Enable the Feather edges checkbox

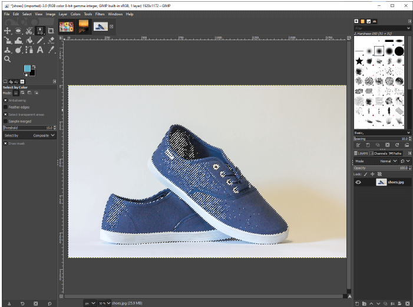point(5,107)
